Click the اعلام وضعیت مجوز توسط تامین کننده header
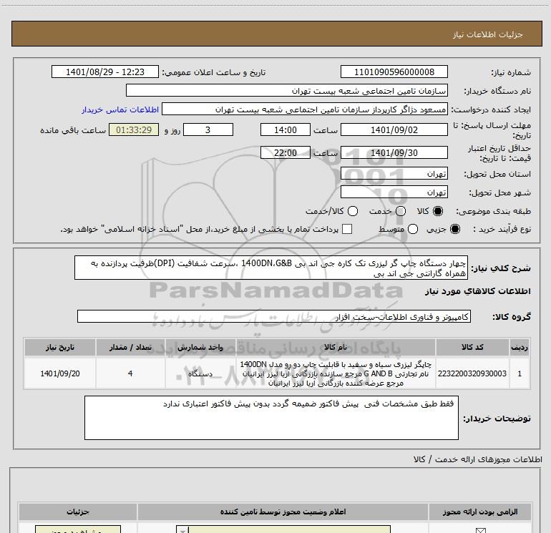The width and height of the screenshot is (551, 533). [x=283, y=512]
